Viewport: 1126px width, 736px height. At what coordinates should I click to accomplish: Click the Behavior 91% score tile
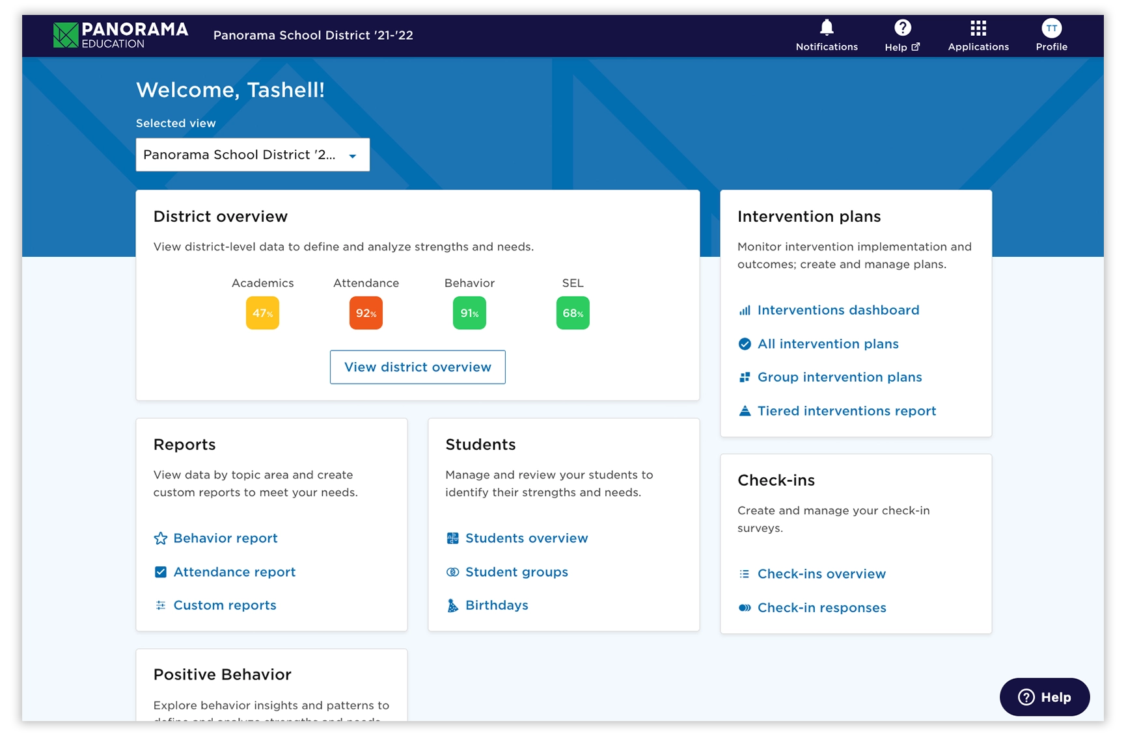[x=469, y=313]
